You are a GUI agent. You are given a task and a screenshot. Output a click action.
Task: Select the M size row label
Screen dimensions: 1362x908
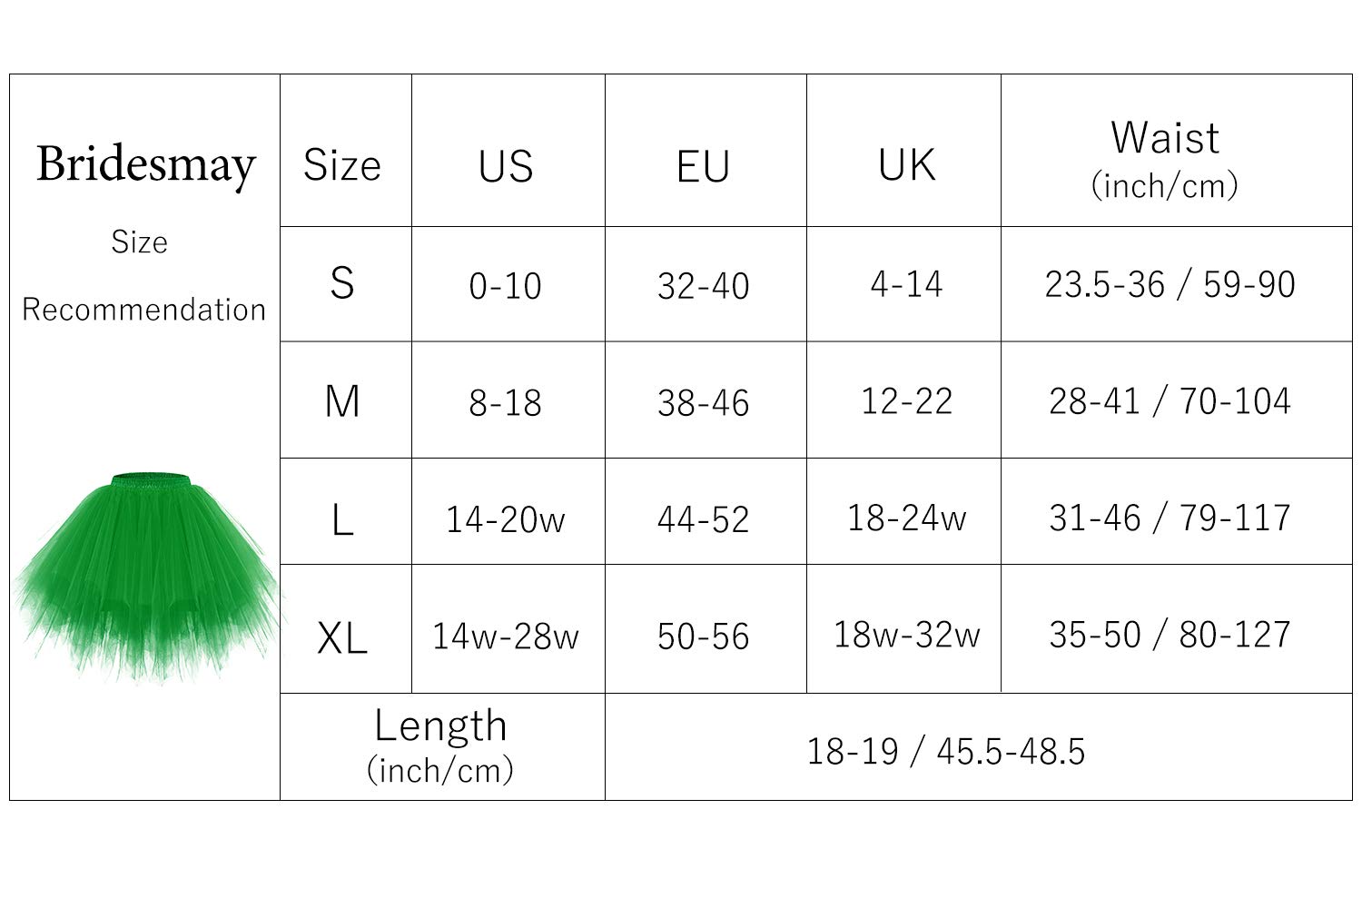tap(342, 400)
